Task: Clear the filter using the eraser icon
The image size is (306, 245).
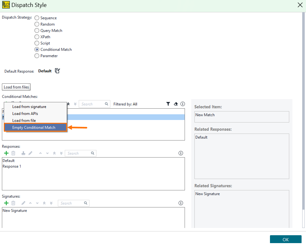Action: click(175, 104)
